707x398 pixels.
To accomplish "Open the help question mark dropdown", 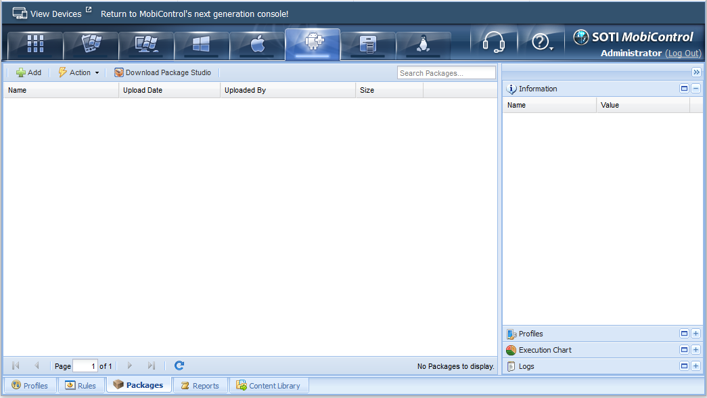I will tap(543, 43).
